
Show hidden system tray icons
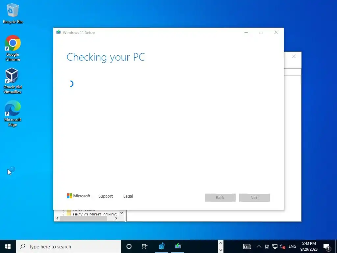259,246
